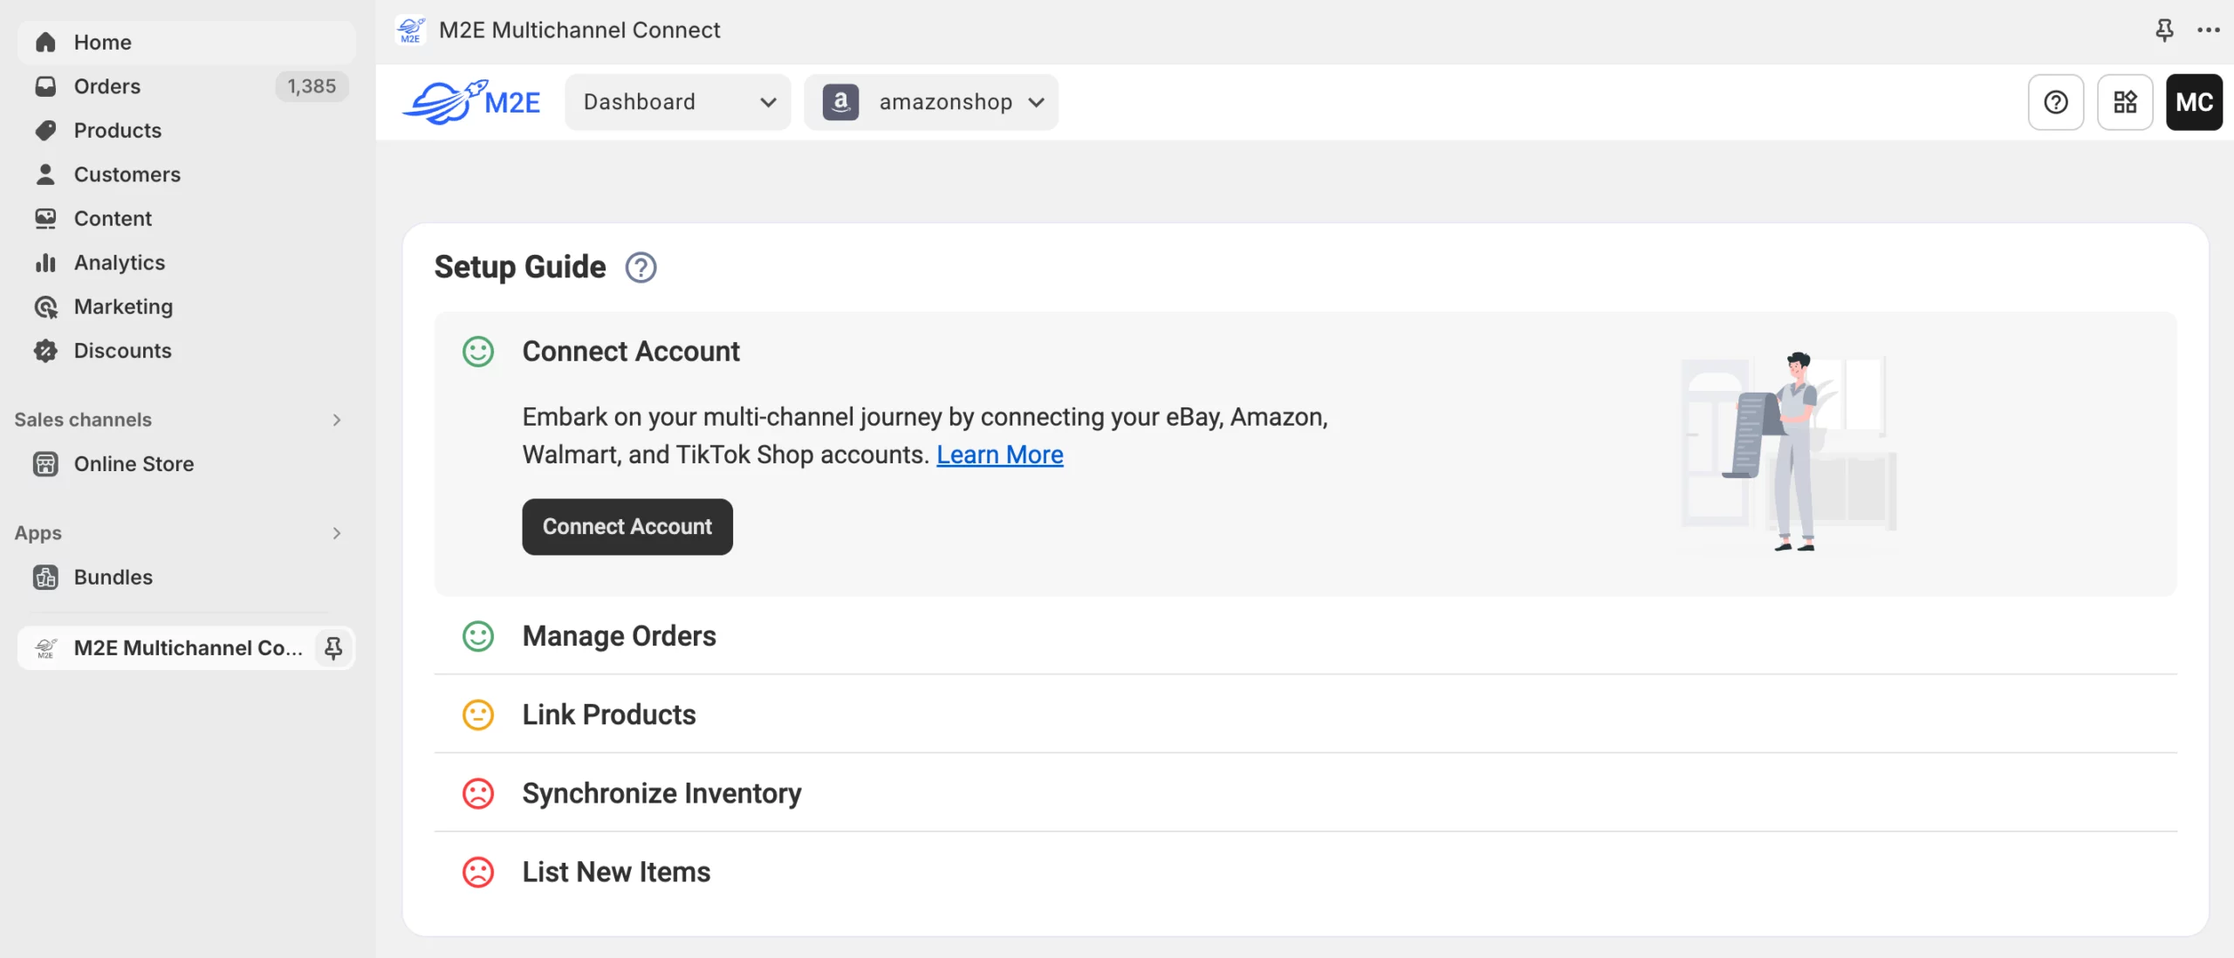Image resolution: width=2234 pixels, height=958 pixels.
Task: Open the help question mark icon in header
Action: coord(2055,102)
